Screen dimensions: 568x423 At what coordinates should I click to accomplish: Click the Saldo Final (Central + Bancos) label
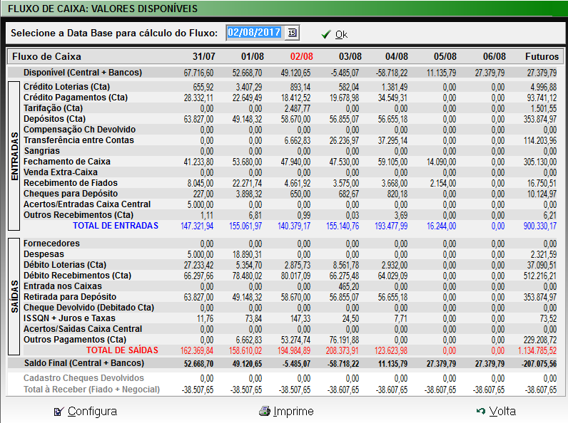click(84, 363)
